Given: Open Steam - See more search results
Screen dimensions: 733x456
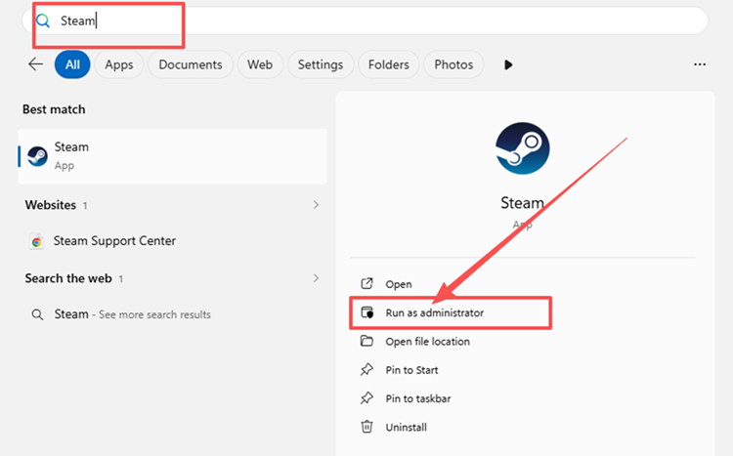Looking at the screenshot, I should point(132,314).
